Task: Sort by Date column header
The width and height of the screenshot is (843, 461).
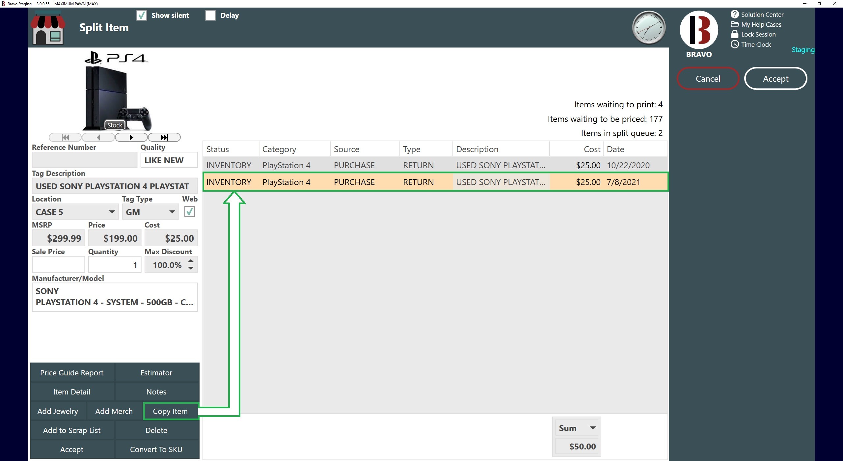Action: tap(636, 149)
